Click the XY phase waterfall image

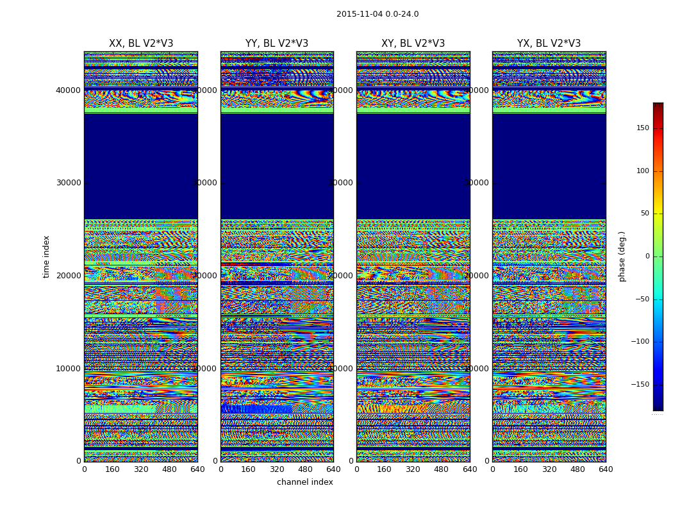pos(413,256)
